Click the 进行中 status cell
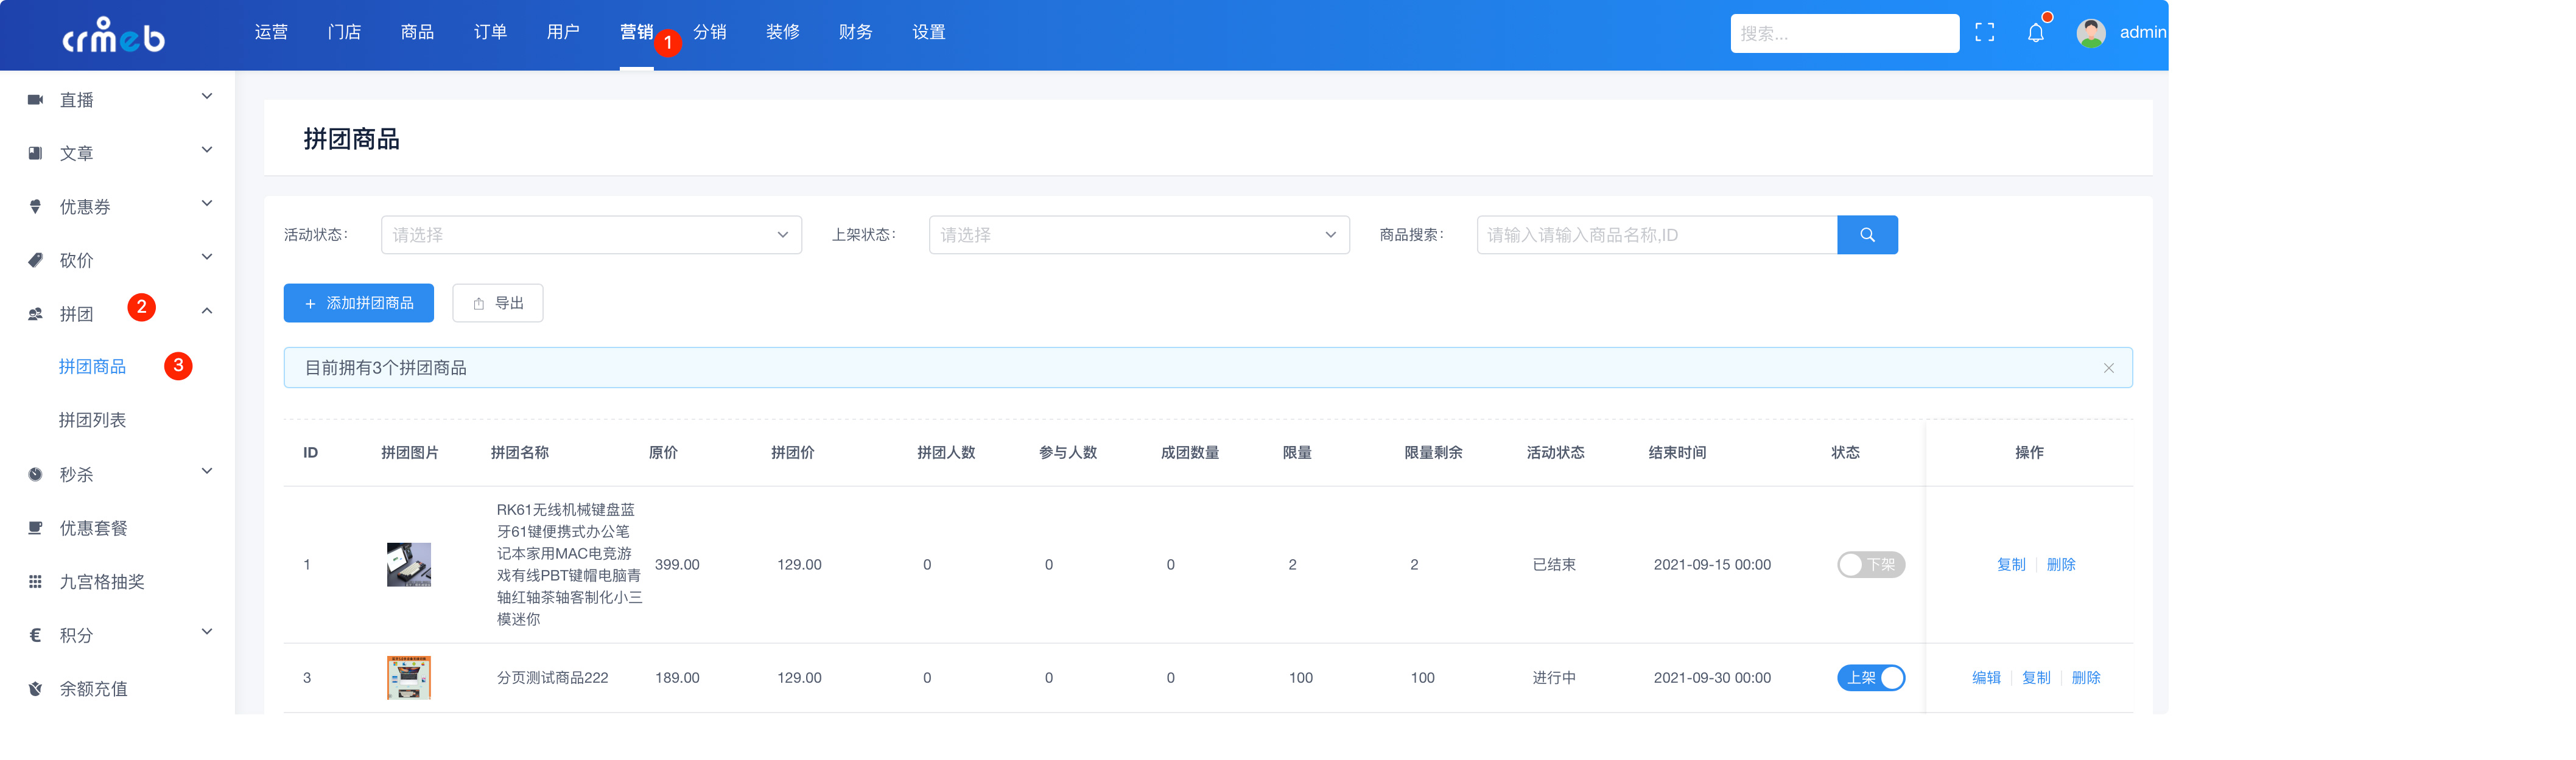The height and width of the screenshot is (760, 2576). point(1553,678)
